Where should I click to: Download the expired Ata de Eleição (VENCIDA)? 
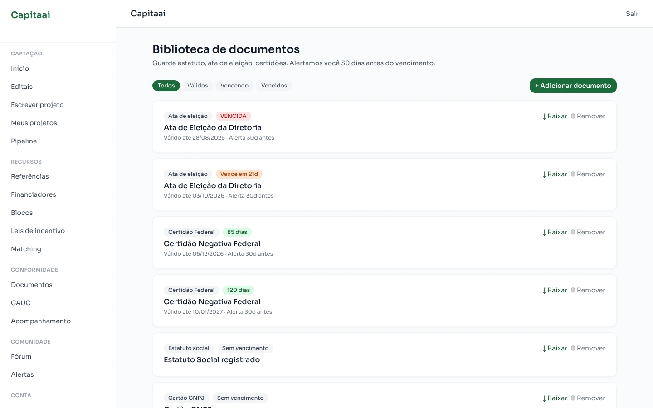(555, 116)
